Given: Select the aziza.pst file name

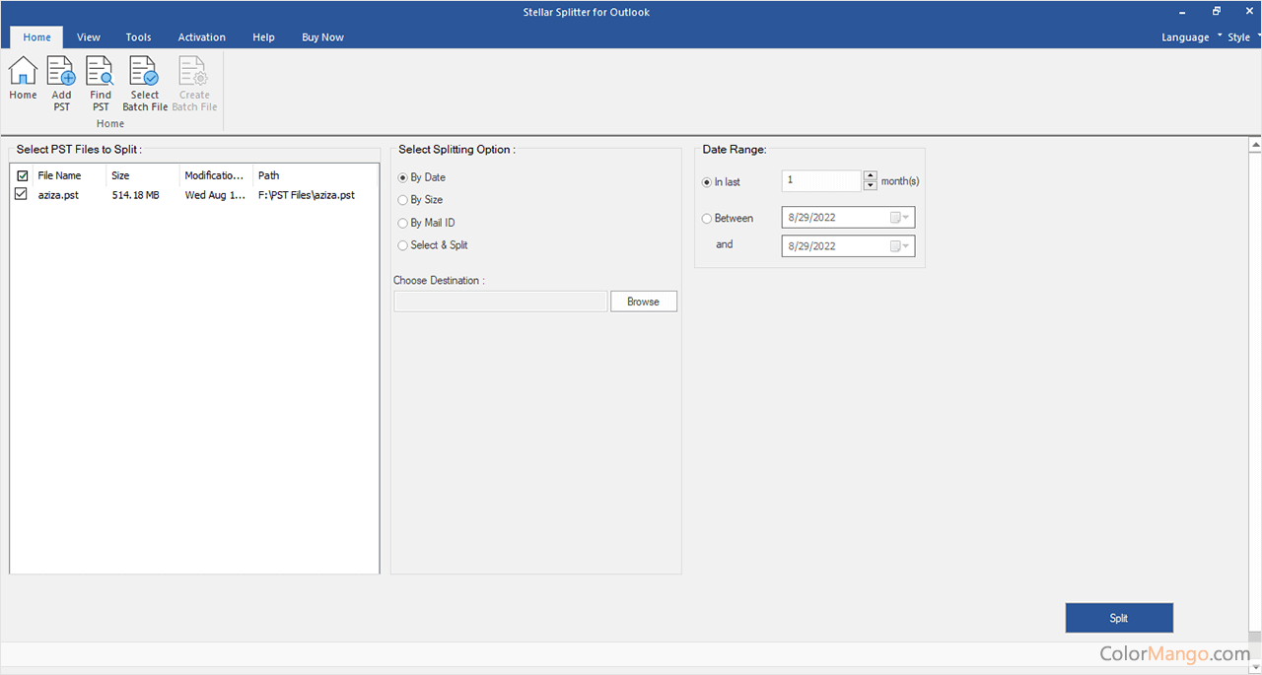Looking at the screenshot, I should 58,195.
